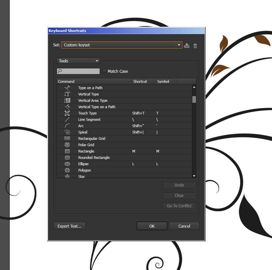Image resolution: width=272 pixels, height=270 pixels.
Task: Cancel the Keyboard Shortcuts dialog
Action: click(x=184, y=226)
